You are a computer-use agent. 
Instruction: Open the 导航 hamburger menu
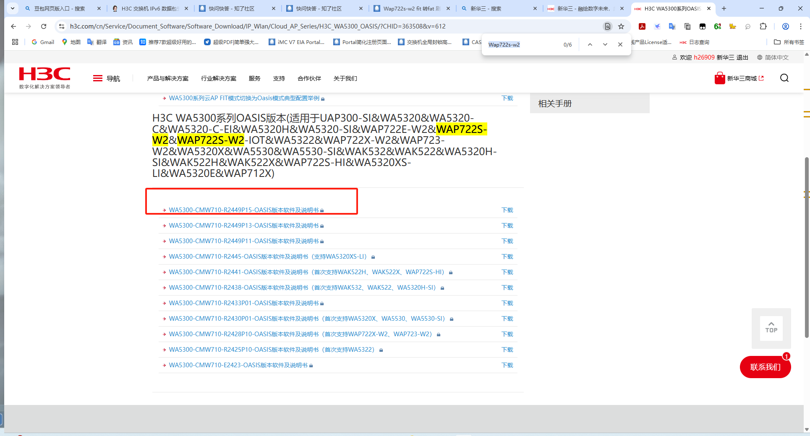(x=107, y=78)
